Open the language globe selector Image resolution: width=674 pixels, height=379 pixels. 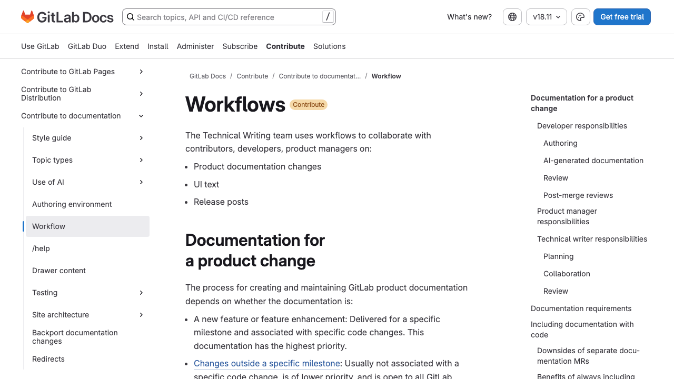pos(512,17)
